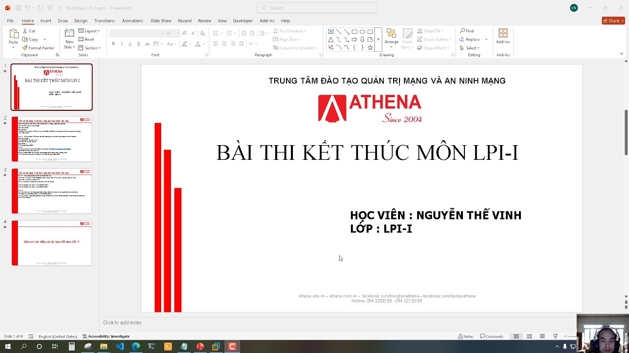
Task: Toggle Strikethrough formatting
Action: point(148,44)
